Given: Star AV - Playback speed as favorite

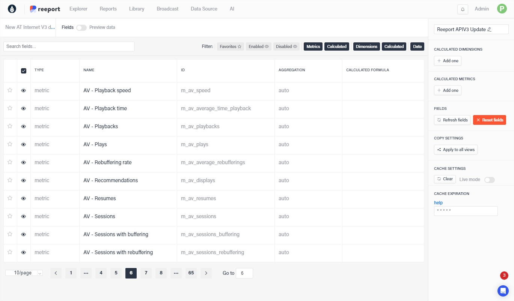Looking at the screenshot, I should coord(10,90).
